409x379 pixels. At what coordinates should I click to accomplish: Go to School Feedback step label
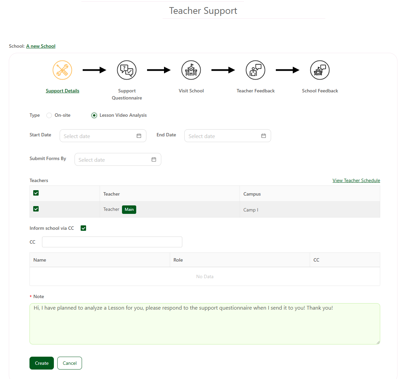pos(320,91)
